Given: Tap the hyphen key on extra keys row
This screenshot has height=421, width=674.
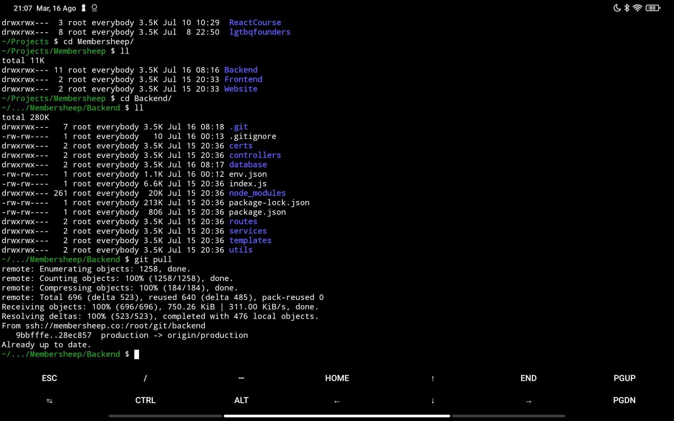Looking at the screenshot, I should [x=241, y=378].
